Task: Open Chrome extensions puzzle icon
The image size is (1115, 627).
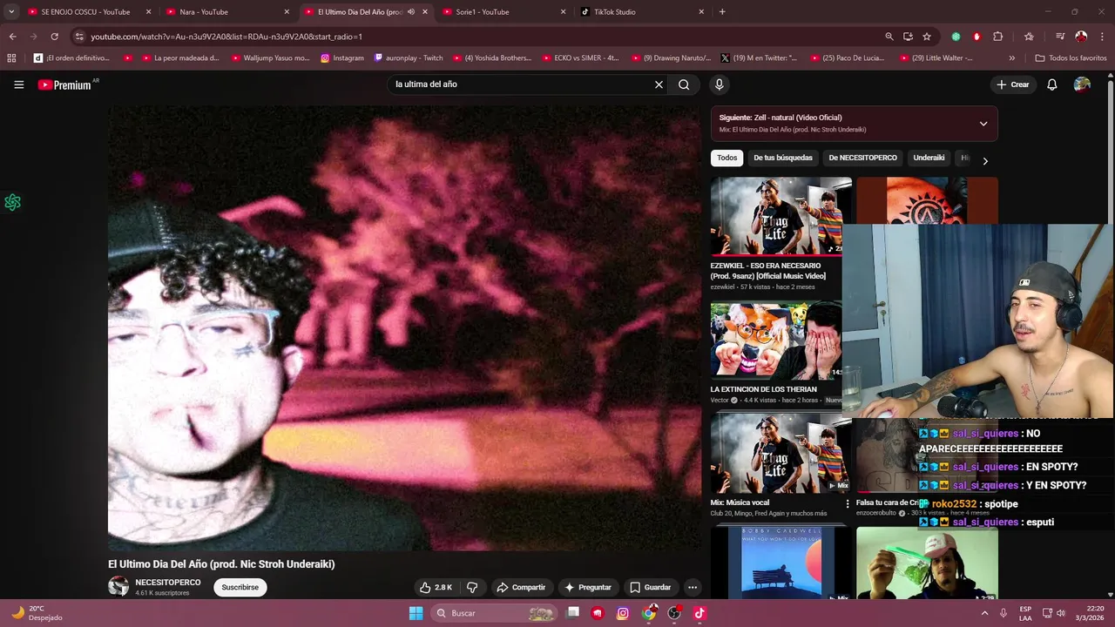Action: 998,37
